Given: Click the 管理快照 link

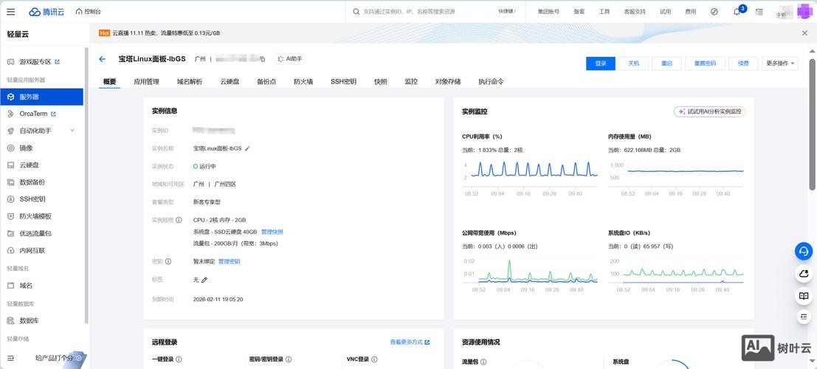Looking at the screenshot, I should 272,232.
